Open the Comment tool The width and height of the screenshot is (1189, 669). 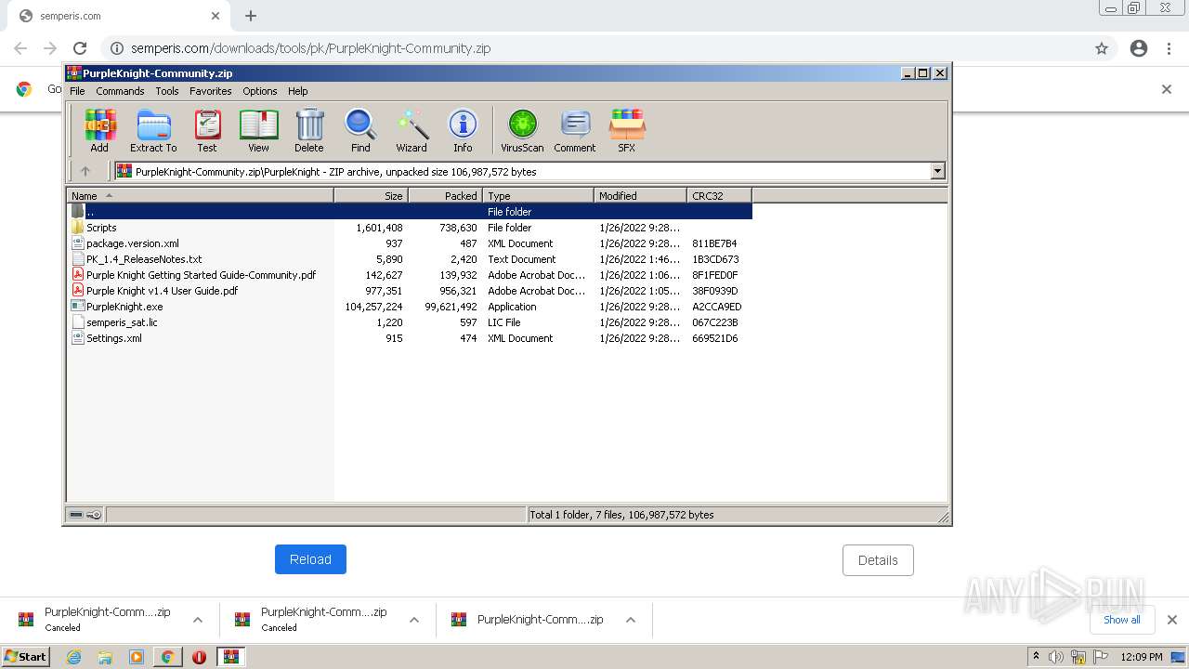click(575, 130)
